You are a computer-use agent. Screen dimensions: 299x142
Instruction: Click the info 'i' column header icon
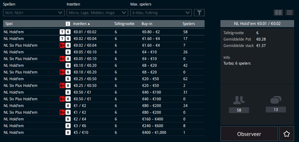coord(68,24)
